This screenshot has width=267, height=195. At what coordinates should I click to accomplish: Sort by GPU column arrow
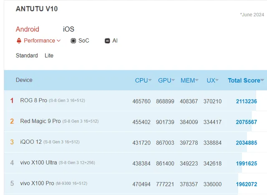click(x=173, y=80)
